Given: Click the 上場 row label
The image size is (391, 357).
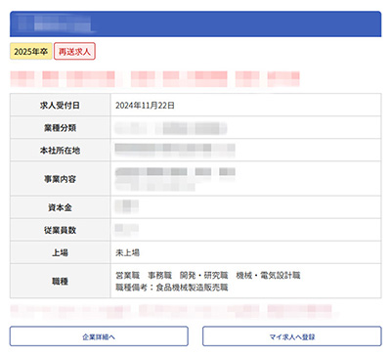Looking at the screenshot, I should click(x=60, y=252).
